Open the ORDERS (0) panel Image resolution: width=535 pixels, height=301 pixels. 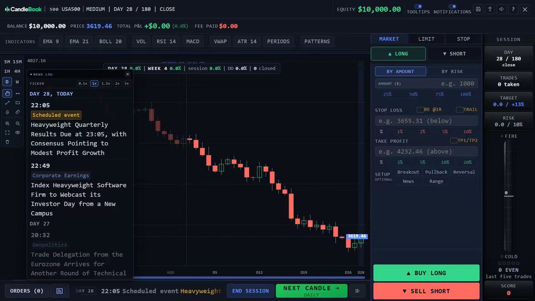27,291
